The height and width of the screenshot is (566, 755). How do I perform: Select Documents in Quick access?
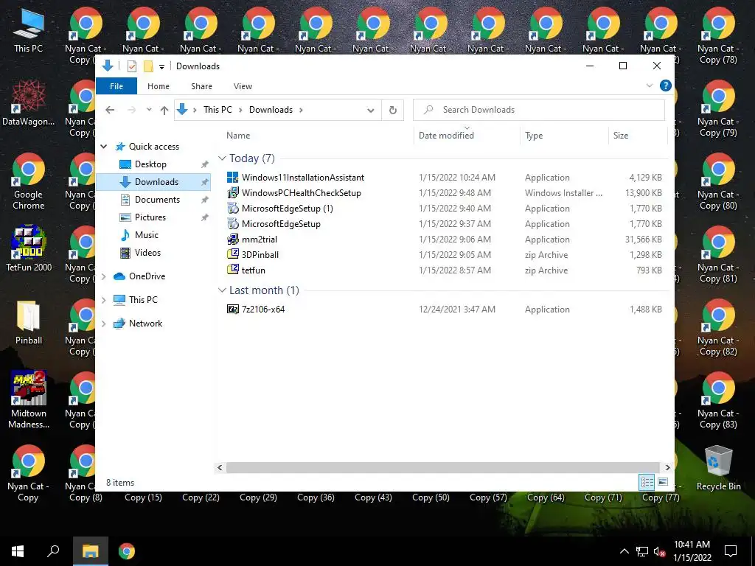tap(157, 200)
